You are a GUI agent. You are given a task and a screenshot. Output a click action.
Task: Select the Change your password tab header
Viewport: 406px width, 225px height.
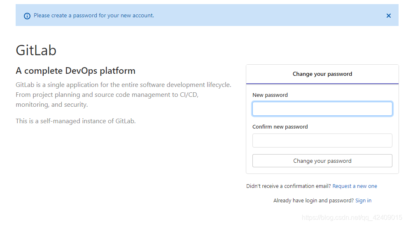point(322,74)
